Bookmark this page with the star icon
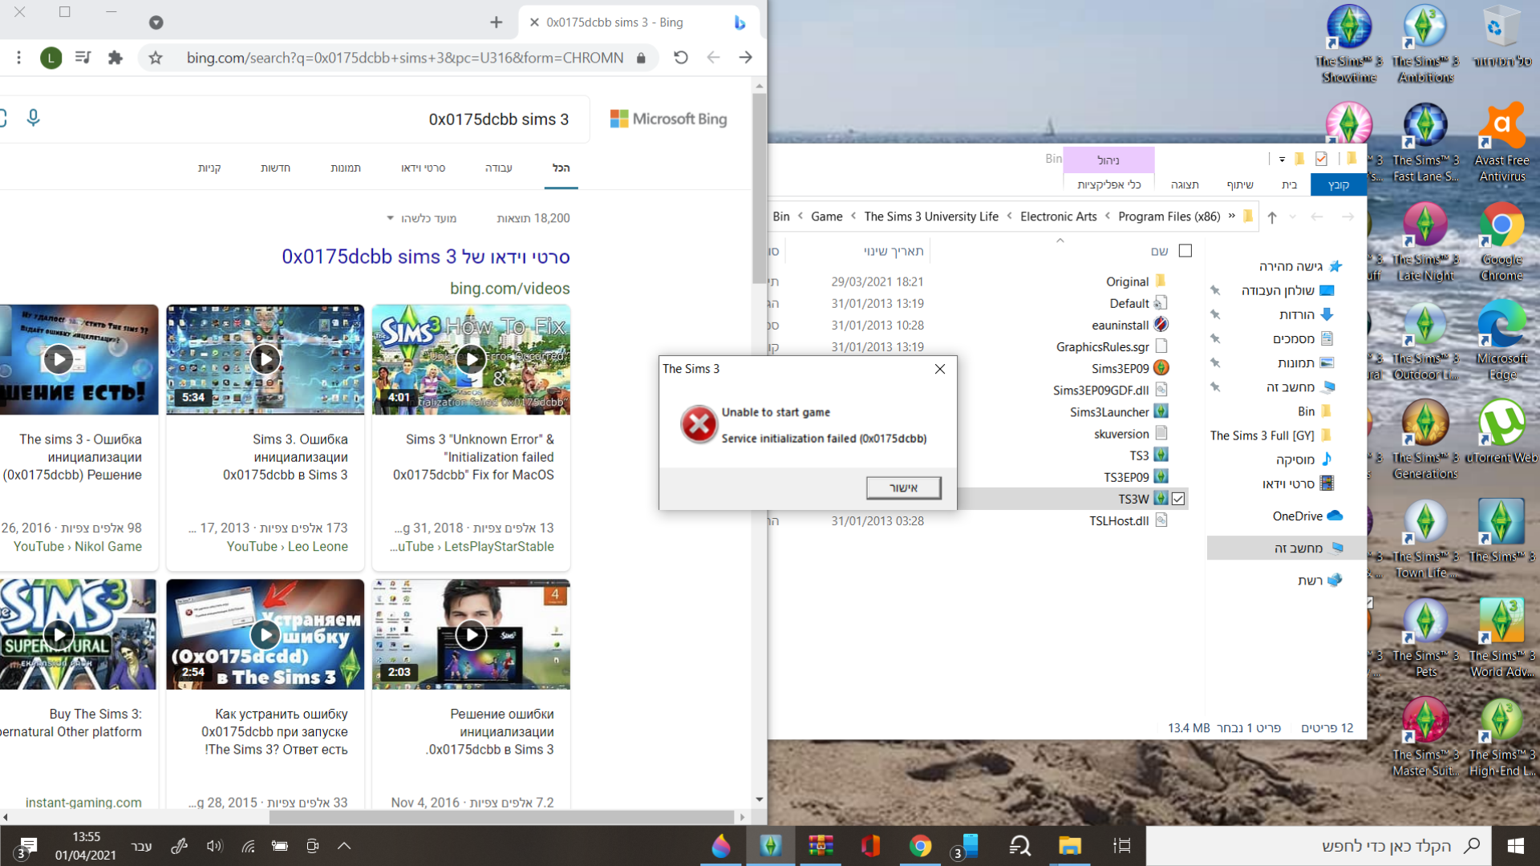Screen dimensions: 1540x866 tap(156, 58)
